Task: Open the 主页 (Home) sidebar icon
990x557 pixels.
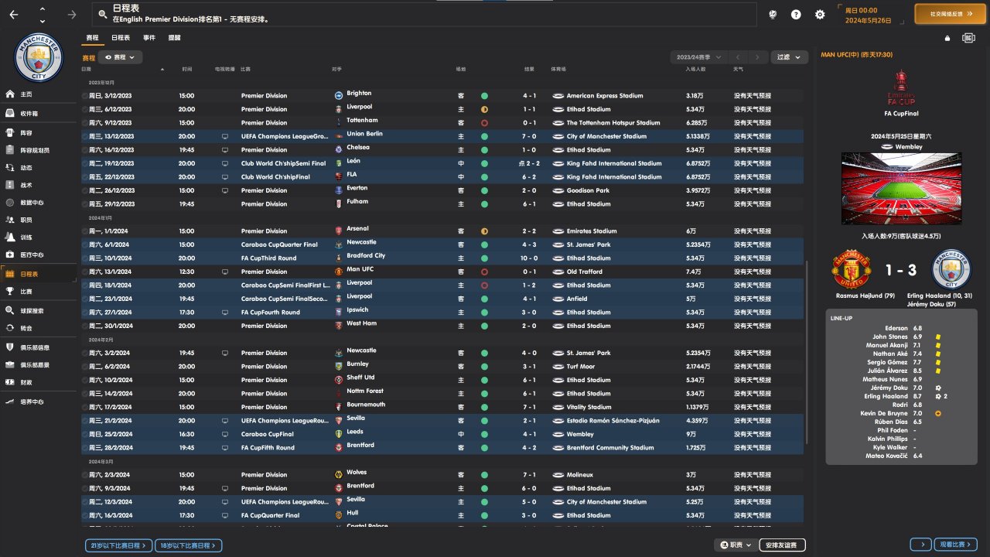Action: pyautogui.click(x=10, y=94)
